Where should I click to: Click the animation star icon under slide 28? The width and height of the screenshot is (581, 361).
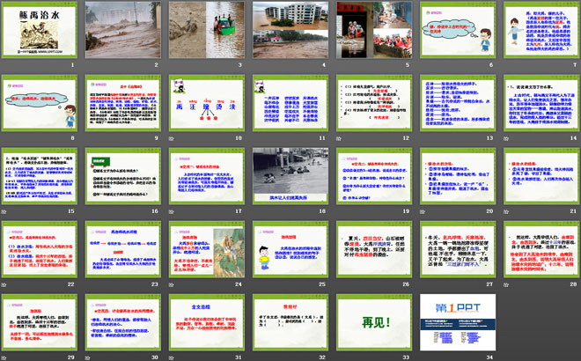506,284
